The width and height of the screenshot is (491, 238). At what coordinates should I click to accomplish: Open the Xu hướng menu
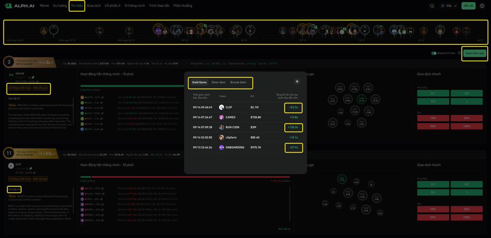pos(60,6)
